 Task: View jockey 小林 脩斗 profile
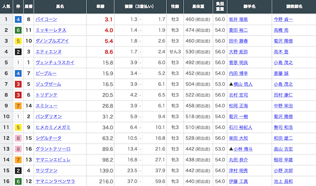243,149
